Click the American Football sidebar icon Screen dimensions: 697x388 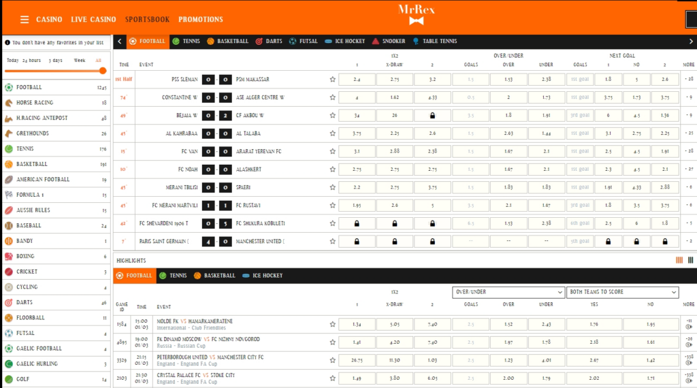point(9,180)
